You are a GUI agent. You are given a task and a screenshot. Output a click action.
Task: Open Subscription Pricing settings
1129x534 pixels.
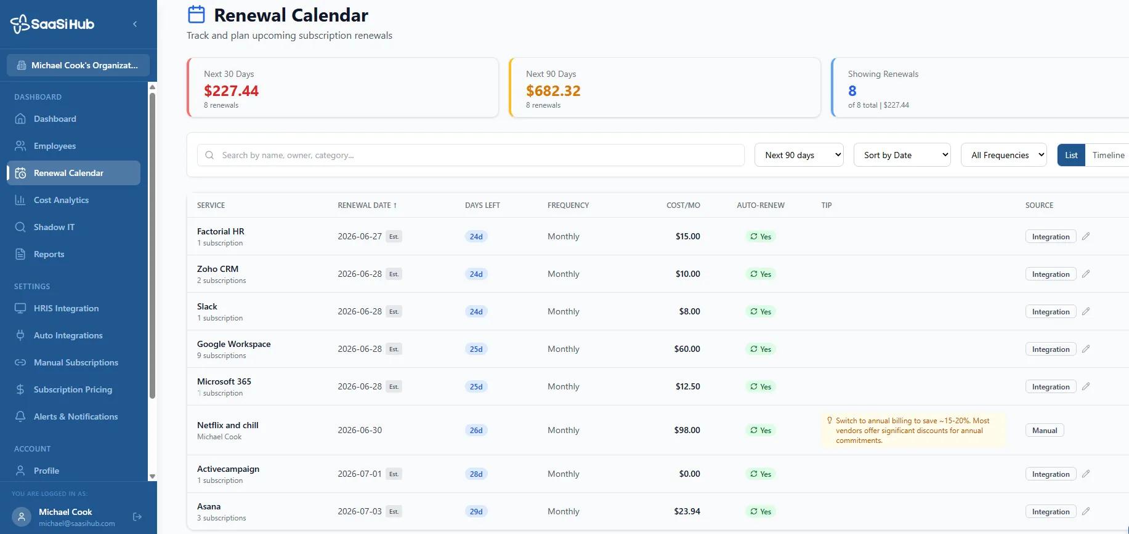[x=74, y=389]
